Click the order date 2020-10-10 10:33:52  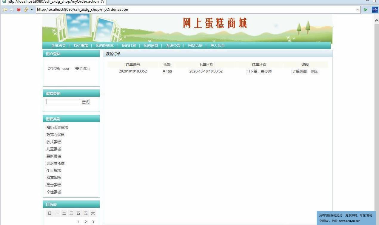click(x=206, y=71)
